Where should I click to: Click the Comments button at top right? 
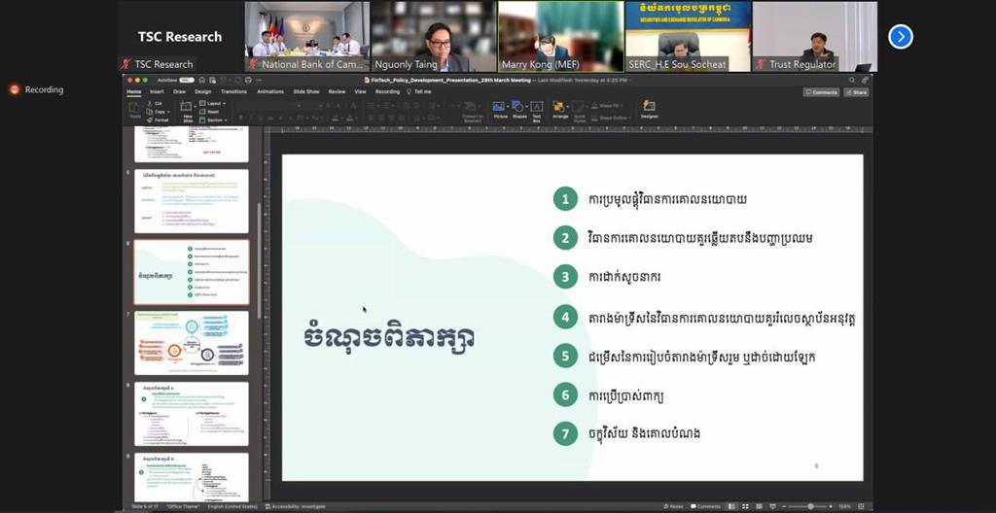[x=821, y=92]
